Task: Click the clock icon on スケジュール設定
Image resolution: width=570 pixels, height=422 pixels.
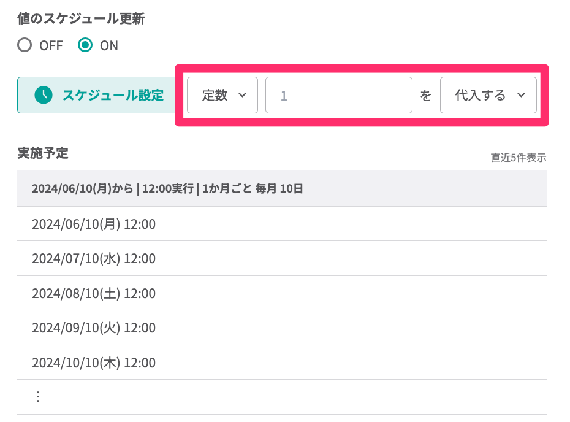Action: coord(44,95)
